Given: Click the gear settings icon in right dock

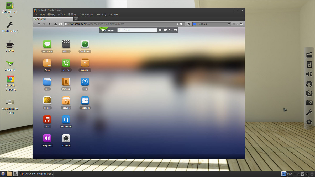Looking at the screenshot, I should 309,122.
